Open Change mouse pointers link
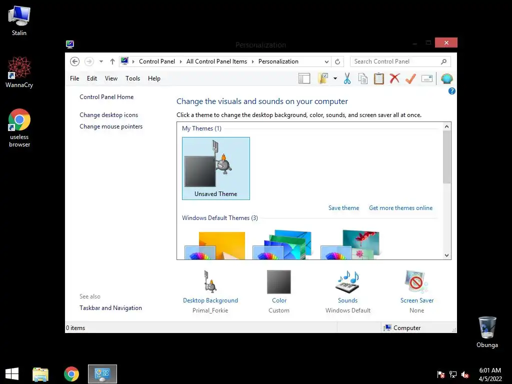Image resolution: width=512 pixels, height=384 pixels. pyautogui.click(x=111, y=126)
